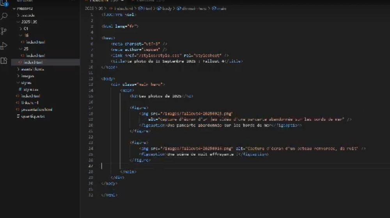390x218 pixels.
Task: Click the HTML file icon of index.html in folder 16
Action: [x=23, y=42]
